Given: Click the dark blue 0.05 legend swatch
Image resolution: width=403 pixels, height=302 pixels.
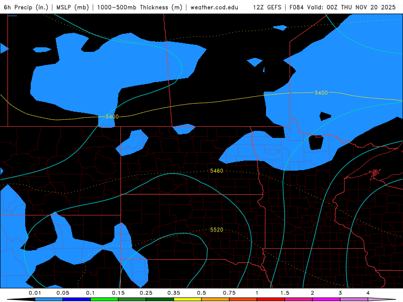Looking at the screenshot, I should click(77, 299).
